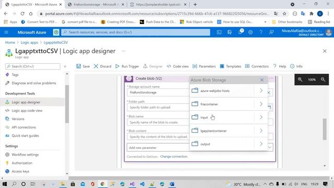This screenshot has width=334, height=188.
Task: Go to Home breadcrumb
Action: (x=10, y=42)
